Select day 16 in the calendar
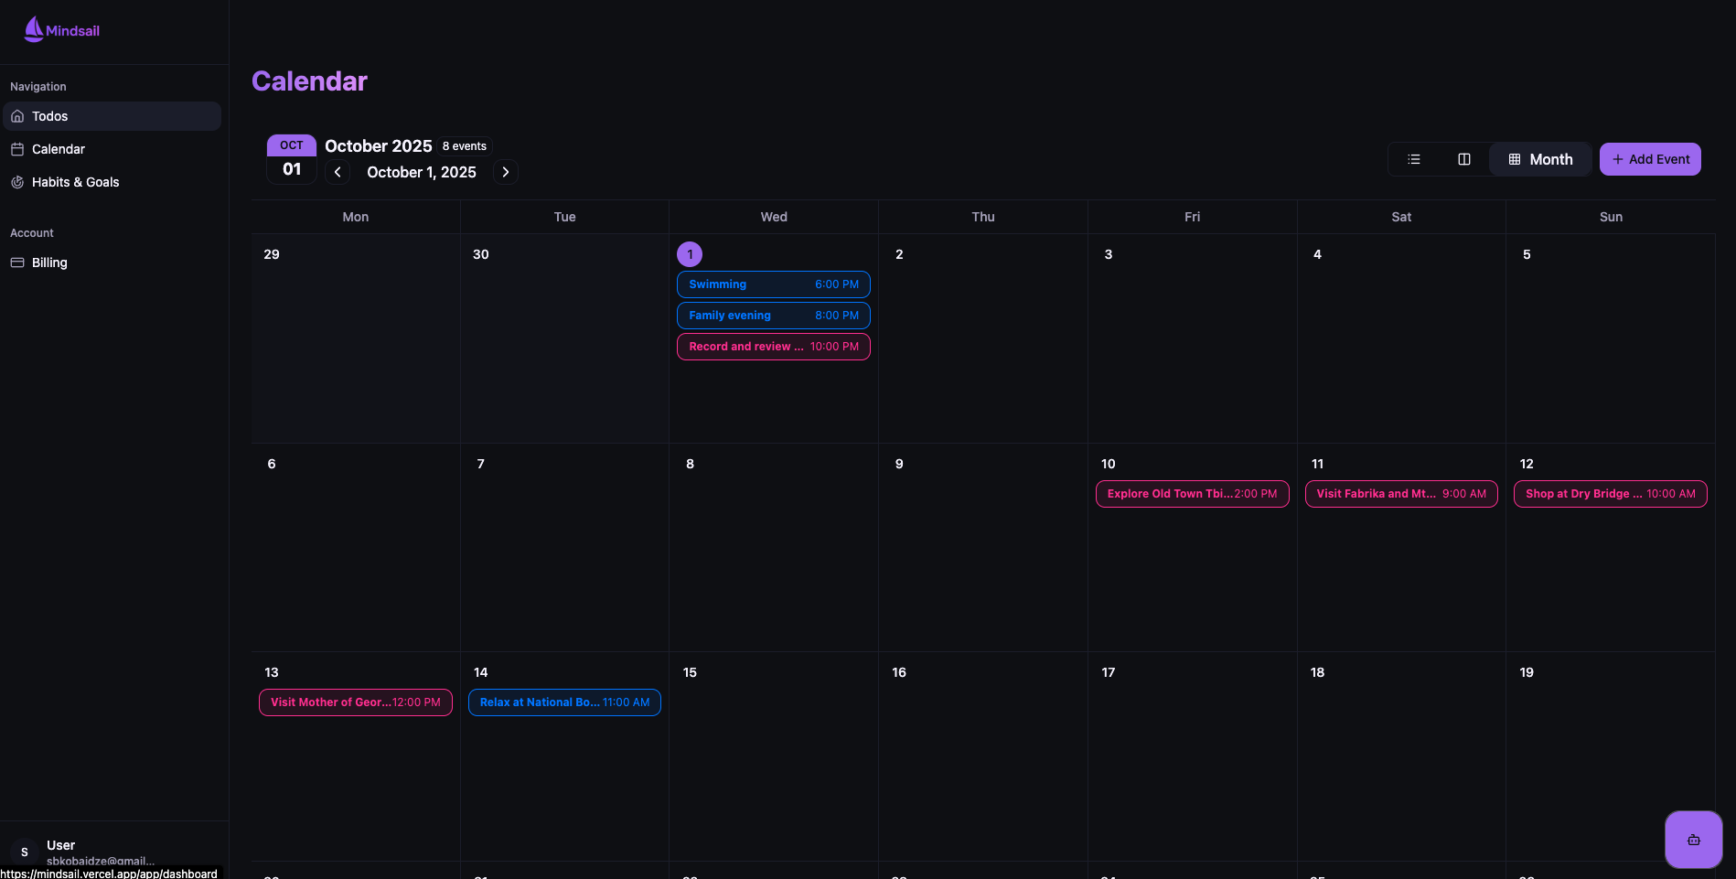 click(x=899, y=672)
